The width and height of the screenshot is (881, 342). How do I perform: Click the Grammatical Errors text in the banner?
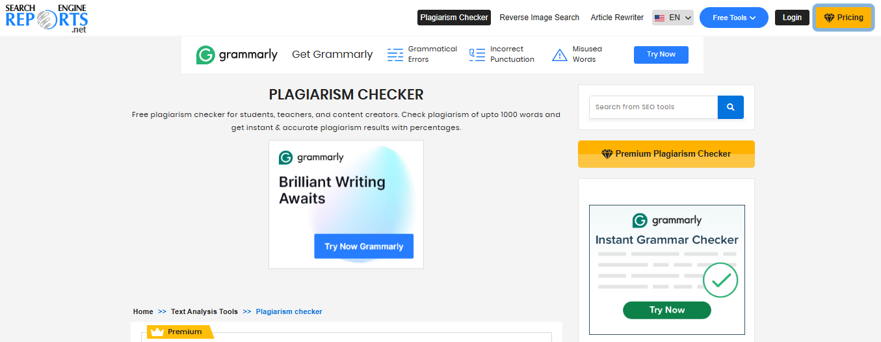pos(432,54)
